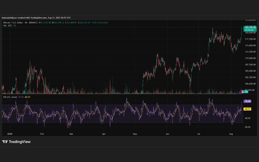
Task: Click the Aug marker on time axis
Action: pyautogui.click(x=231, y=134)
